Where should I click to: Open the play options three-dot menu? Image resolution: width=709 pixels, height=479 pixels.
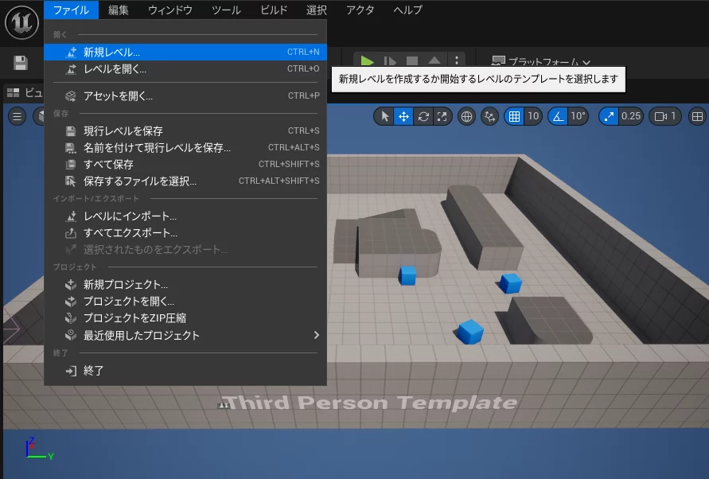click(456, 61)
